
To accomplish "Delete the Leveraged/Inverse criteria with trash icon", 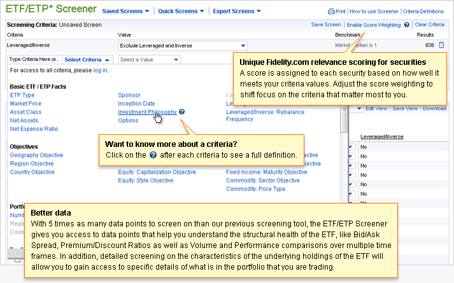I will 441,45.
